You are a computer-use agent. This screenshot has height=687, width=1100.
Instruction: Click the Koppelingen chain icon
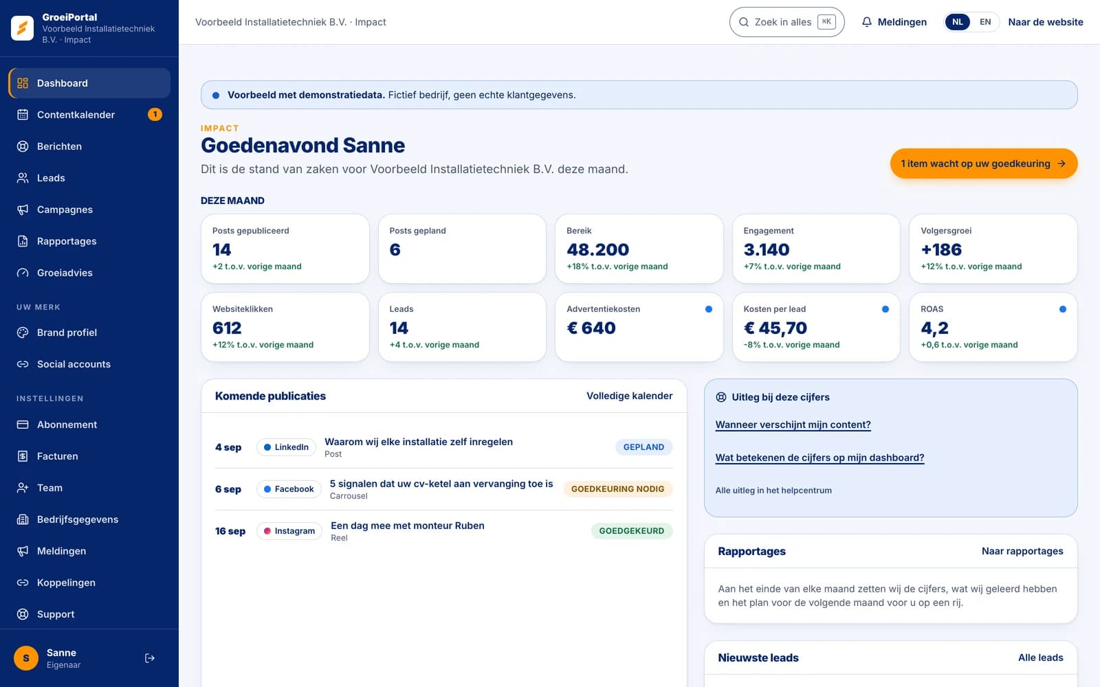tap(23, 583)
